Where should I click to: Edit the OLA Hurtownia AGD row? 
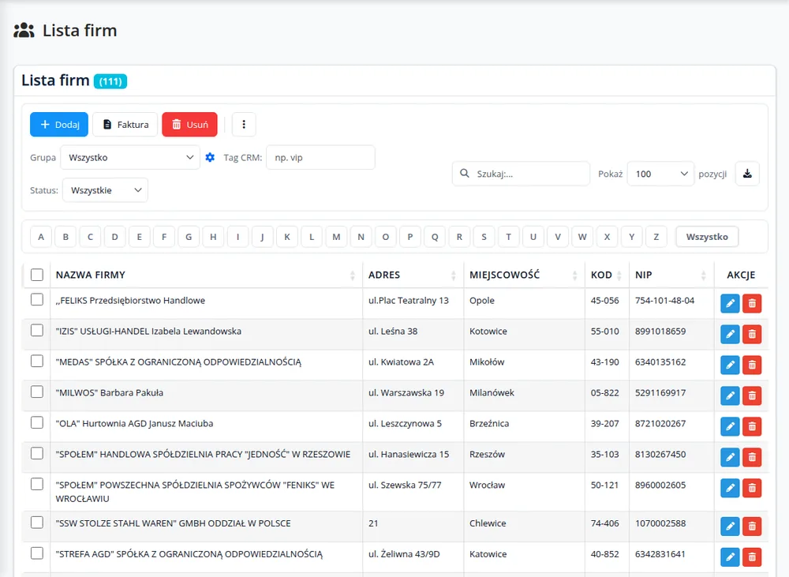[730, 426]
